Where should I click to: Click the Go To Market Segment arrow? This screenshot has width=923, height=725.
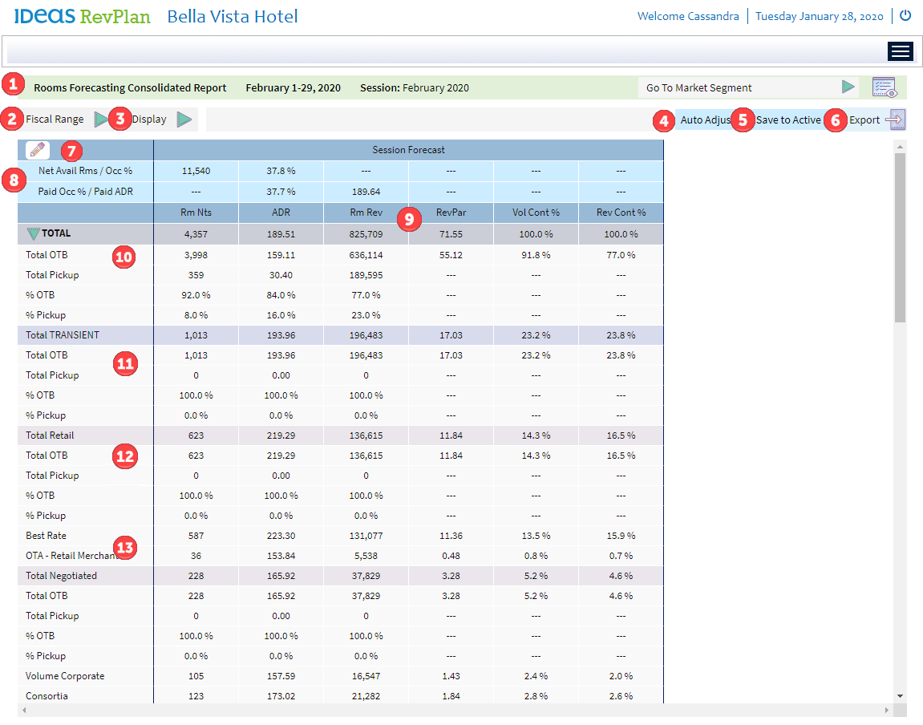click(x=848, y=87)
